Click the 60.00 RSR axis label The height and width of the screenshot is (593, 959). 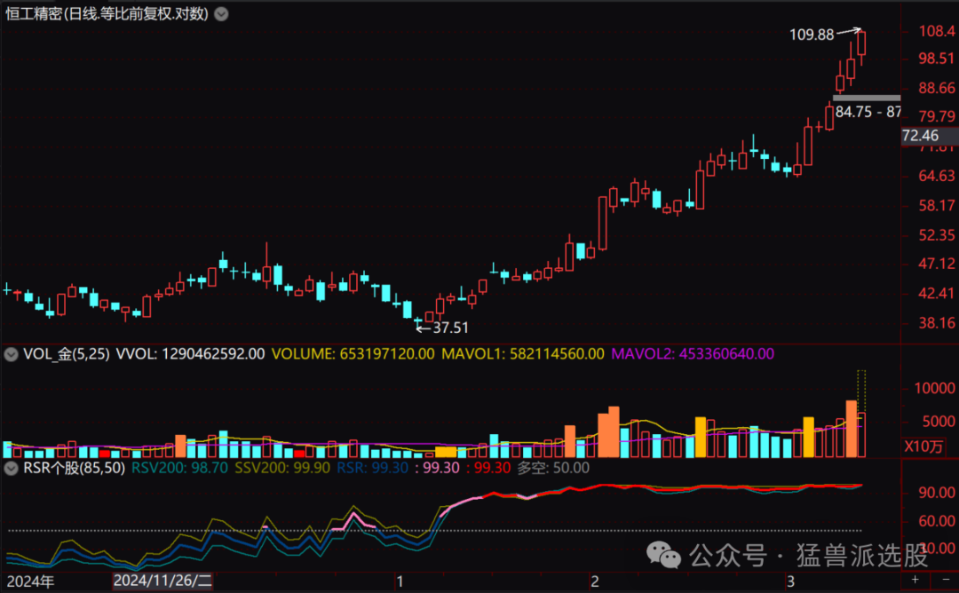point(937,521)
